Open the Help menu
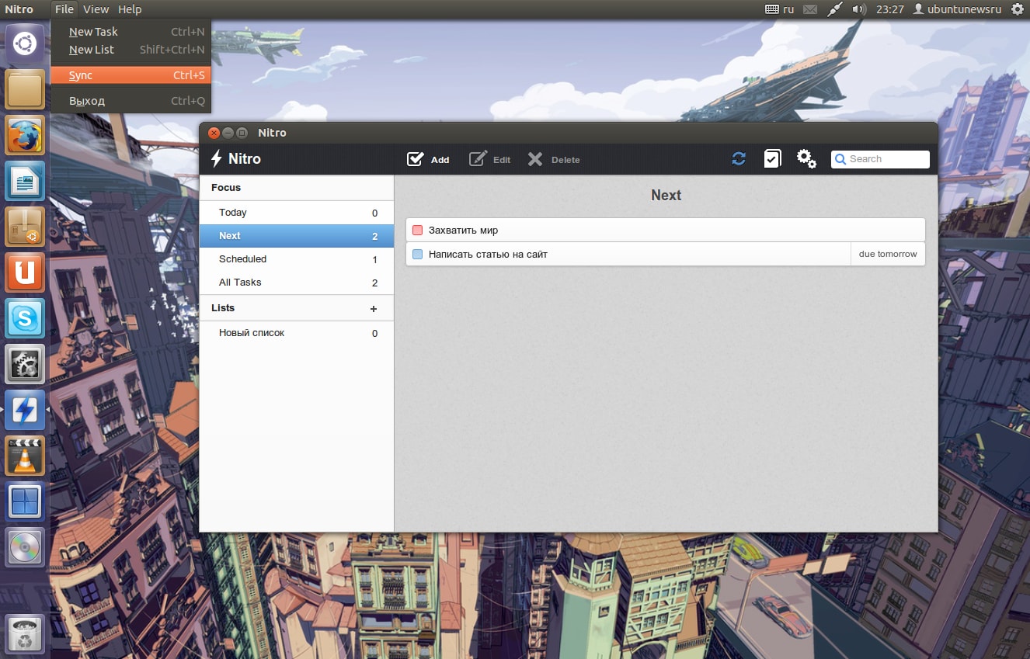Screen dimensions: 1030x659 tap(130, 9)
